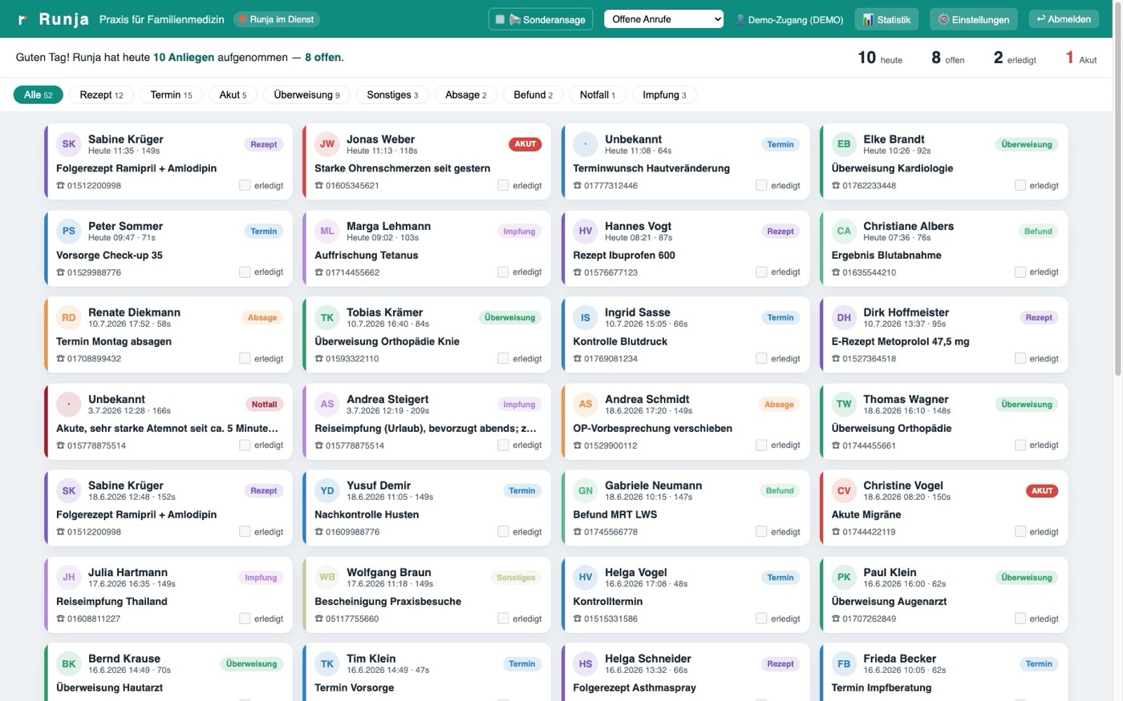
Task: Mark Elke Brandt's Überweisung as erledigt
Action: [1020, 185]
